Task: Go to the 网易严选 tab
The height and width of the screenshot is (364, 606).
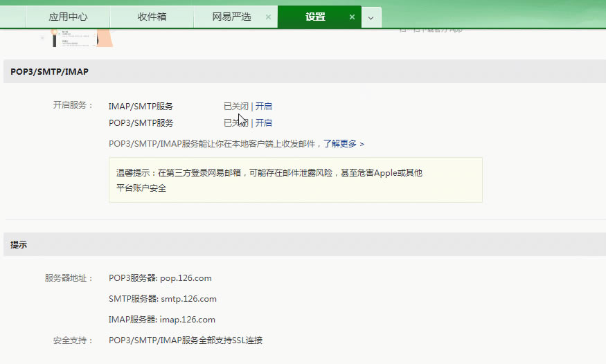Action: [231, 17]
